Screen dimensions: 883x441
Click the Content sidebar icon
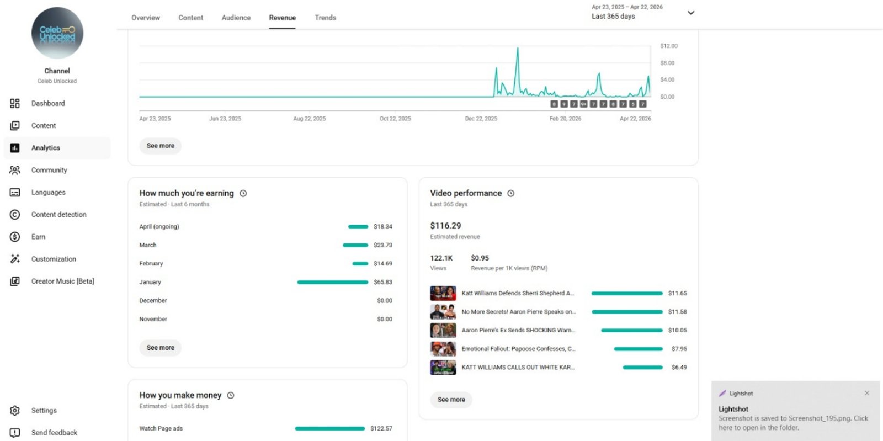pos(15,126)
